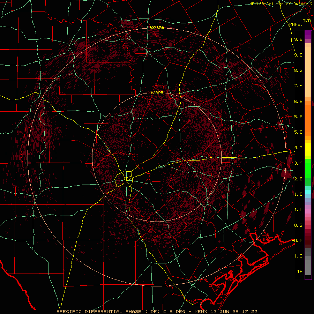Click the 100 NMI range ring label
Viewport: 314px width, 314px height.
click(x=157, y=28)
